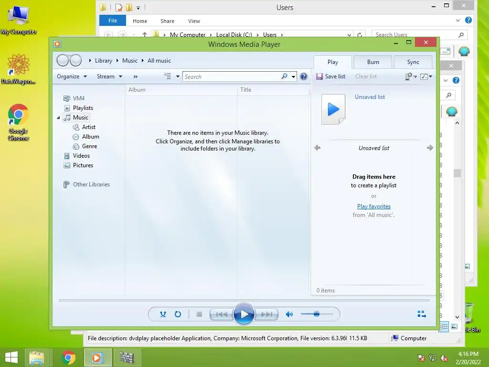
Task: Switch to Now Playing view
Action: pos(422,314)
